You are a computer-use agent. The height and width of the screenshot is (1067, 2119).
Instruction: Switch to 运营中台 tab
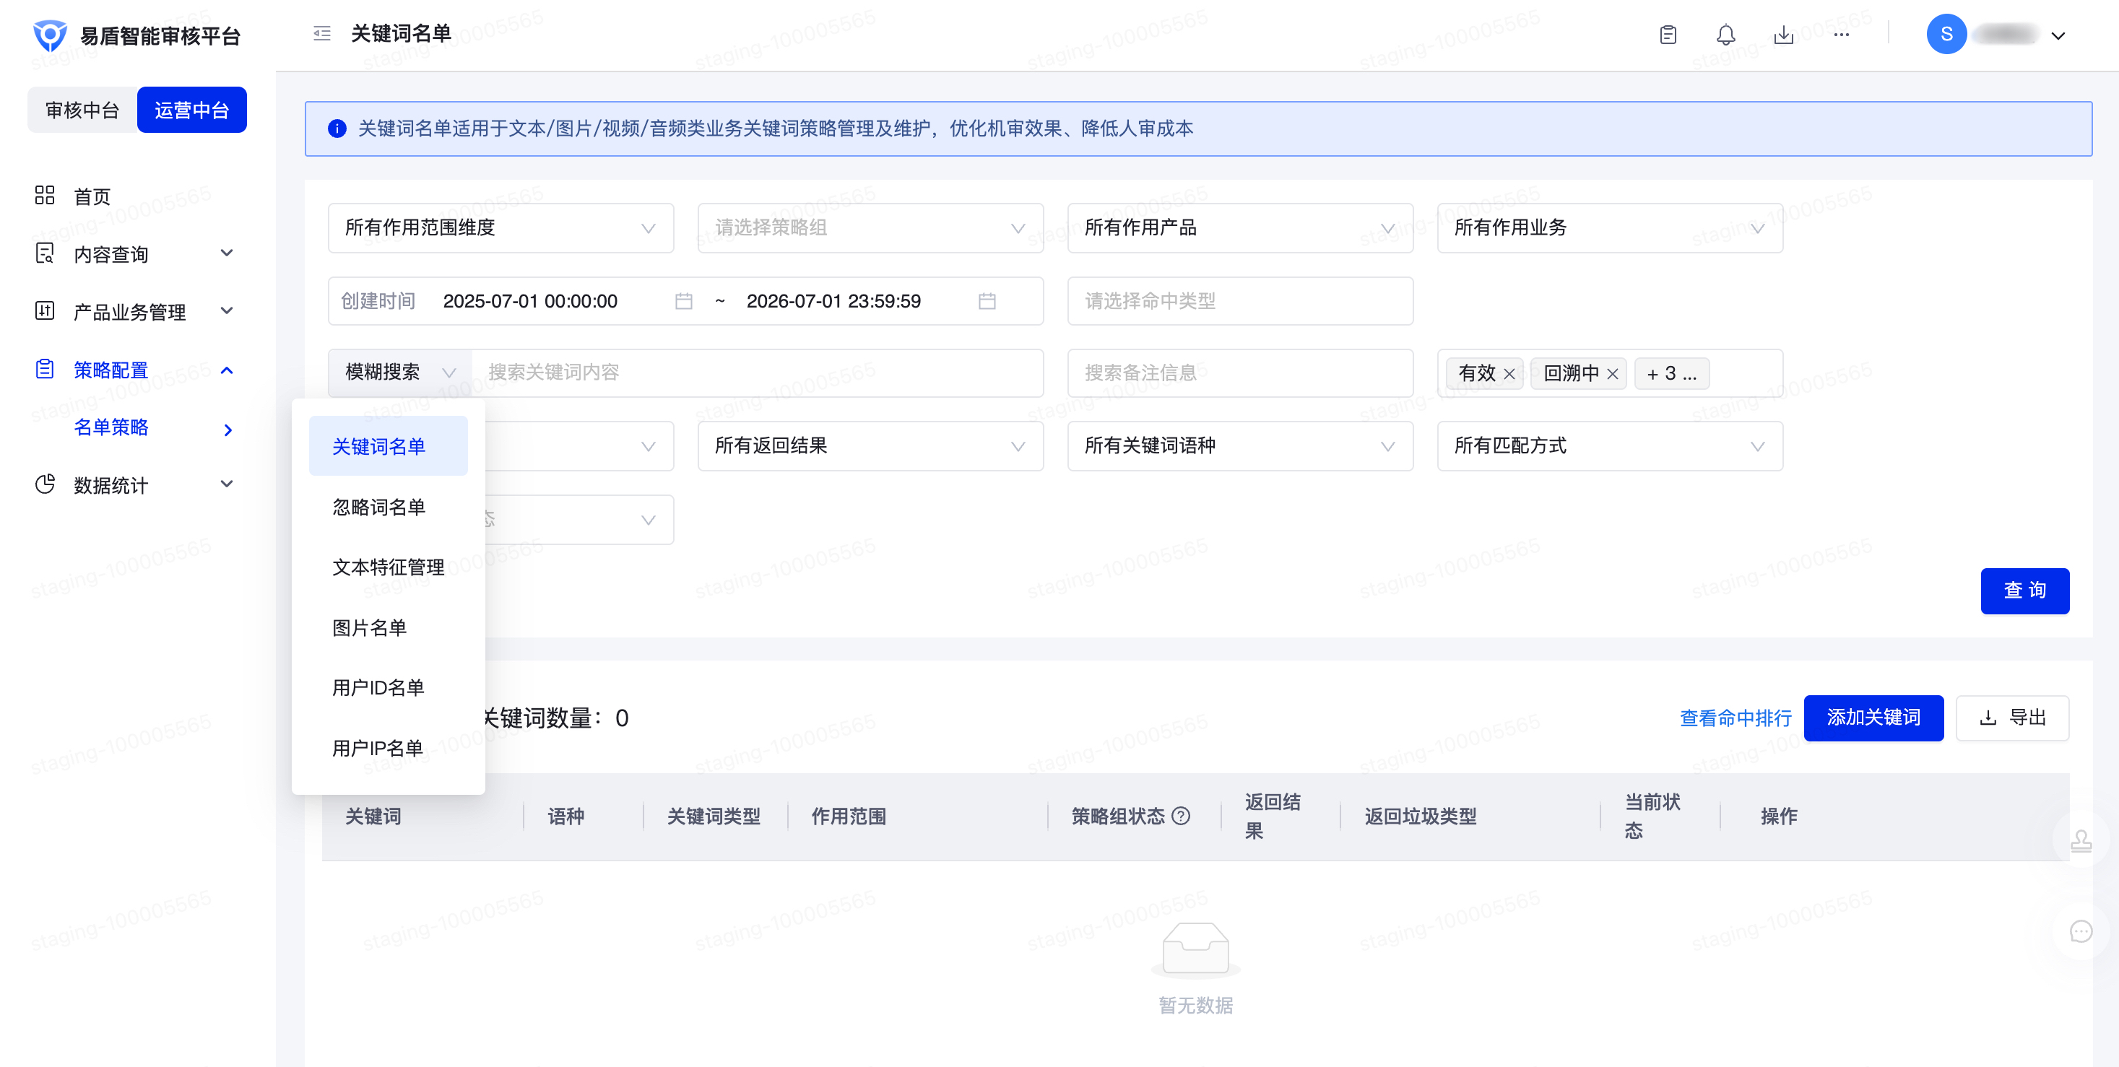[191, 110]
